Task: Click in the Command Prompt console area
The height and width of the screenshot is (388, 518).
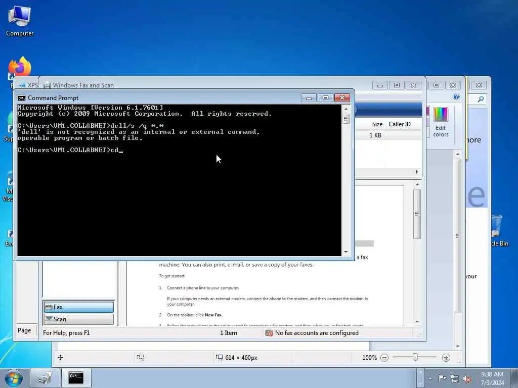Action: click(x=180, y=180)
